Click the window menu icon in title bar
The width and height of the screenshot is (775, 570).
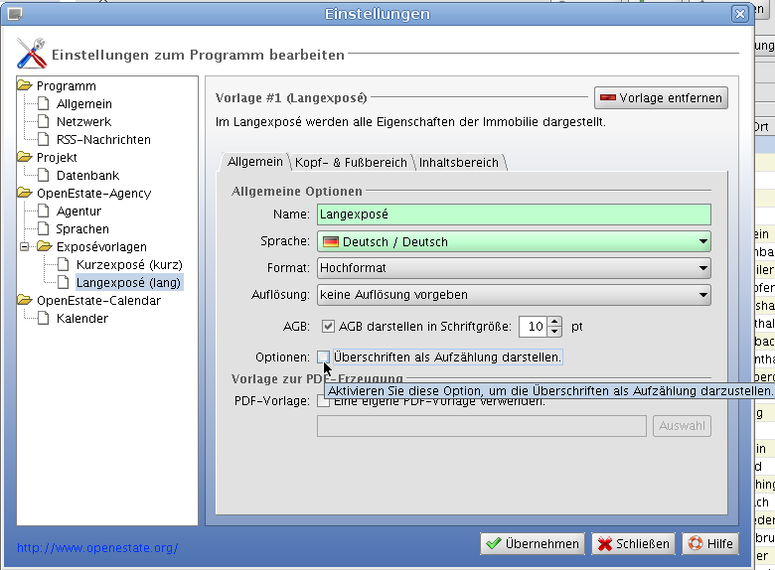pos(14,14)
